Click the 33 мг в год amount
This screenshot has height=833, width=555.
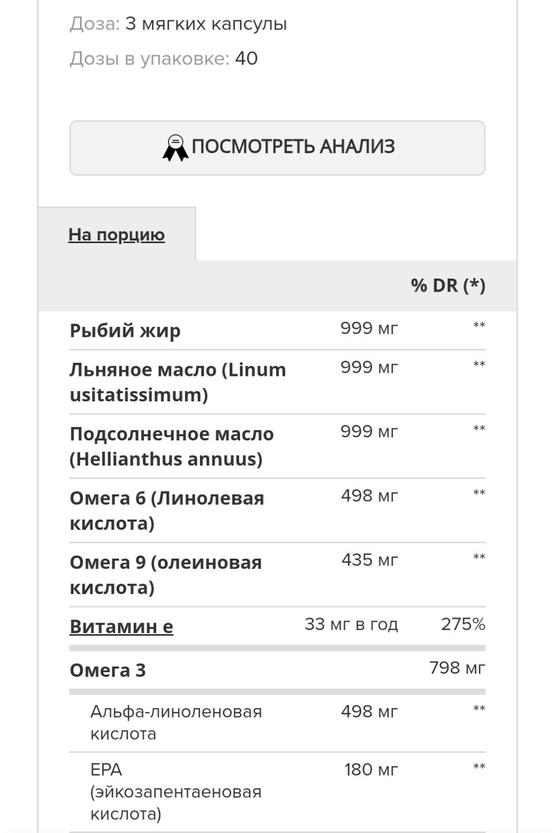(x=351, y=624)
